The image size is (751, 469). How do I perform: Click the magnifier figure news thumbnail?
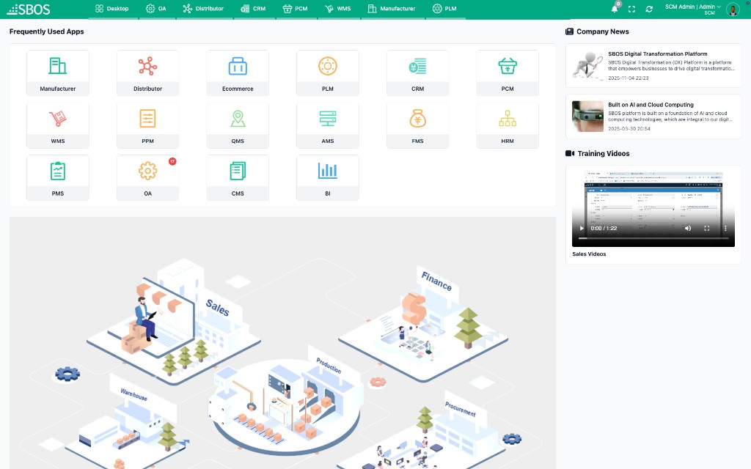click(x=587, y=65)
